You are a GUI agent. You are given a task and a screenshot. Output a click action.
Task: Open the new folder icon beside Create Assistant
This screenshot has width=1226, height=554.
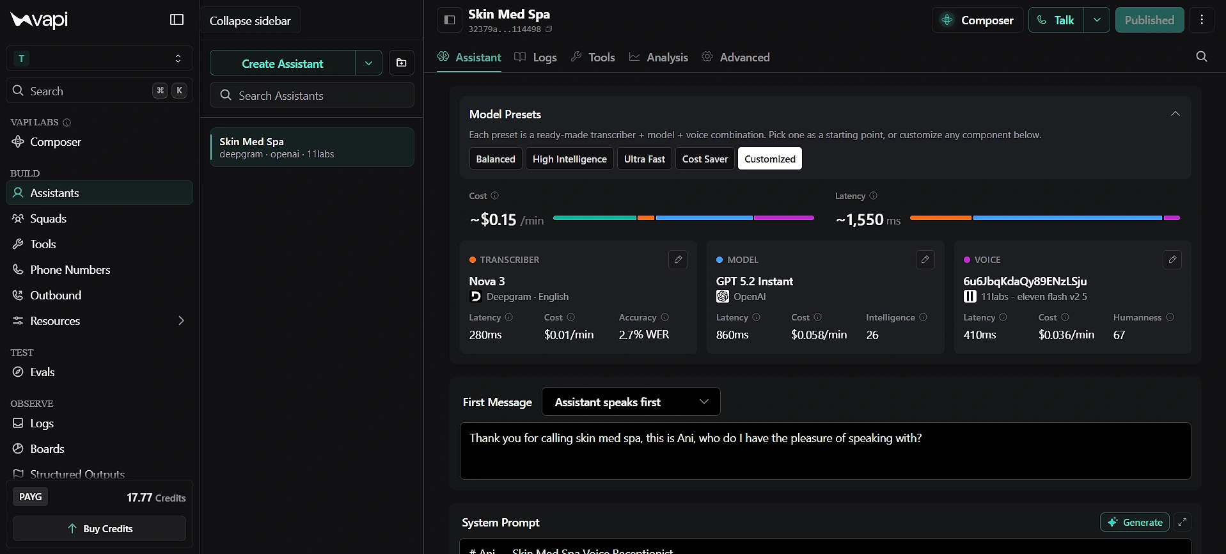[402, 63]
